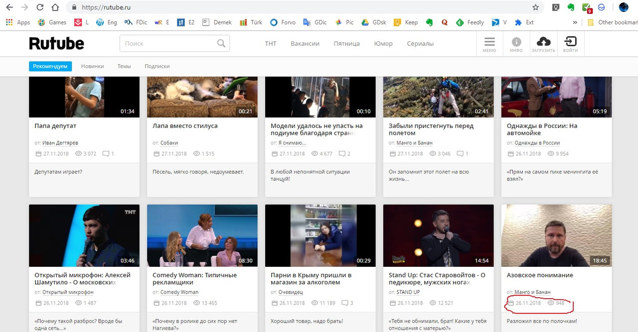
Task: Play the 18:45 Азовское понимание thumbnail
Action: (557, 235)
